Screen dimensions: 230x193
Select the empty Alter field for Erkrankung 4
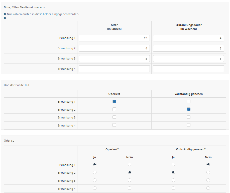[x=114, y=69]
